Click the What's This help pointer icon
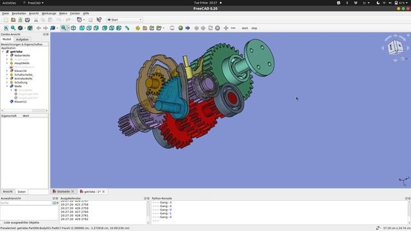 (99, 20)
